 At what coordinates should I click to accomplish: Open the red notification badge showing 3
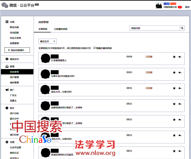[x=180, y=7]
